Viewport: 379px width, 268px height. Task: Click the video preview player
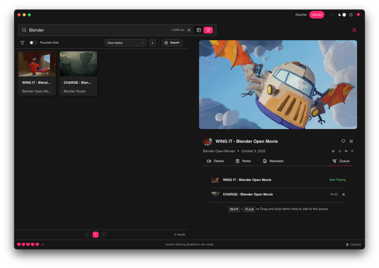tap(278, 84)
